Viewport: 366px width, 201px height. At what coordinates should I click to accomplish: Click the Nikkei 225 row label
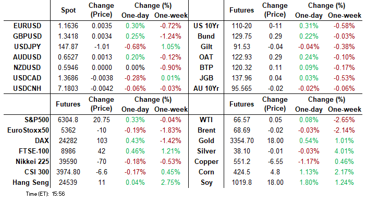point(32,161)
